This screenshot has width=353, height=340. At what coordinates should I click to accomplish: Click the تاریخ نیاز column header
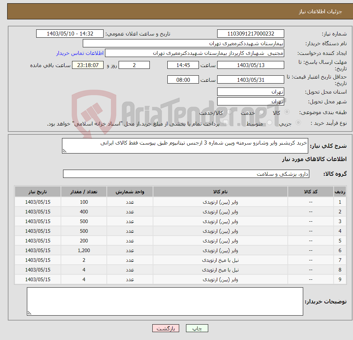point(38,192)
